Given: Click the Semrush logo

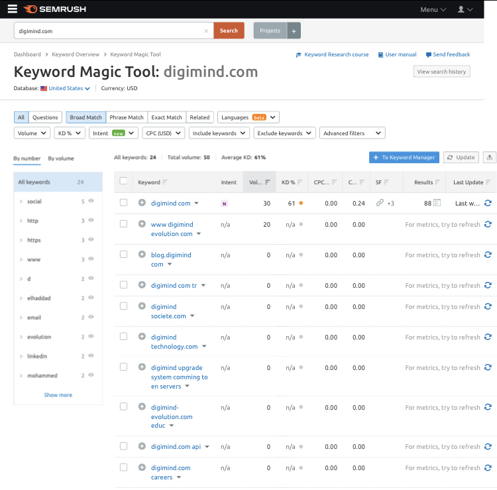Looking at the screenshot, I should [x=55, y=9].
